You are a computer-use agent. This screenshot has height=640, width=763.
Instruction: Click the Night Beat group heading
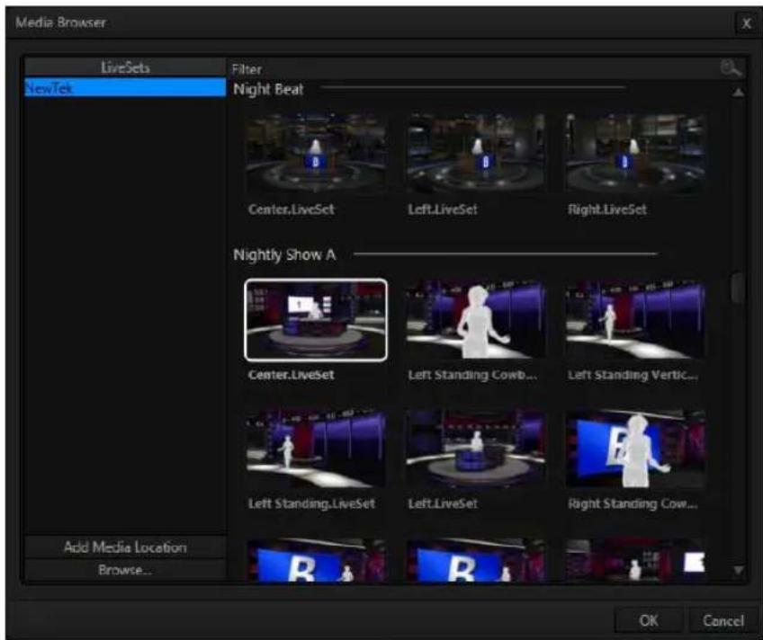(268, 89)
